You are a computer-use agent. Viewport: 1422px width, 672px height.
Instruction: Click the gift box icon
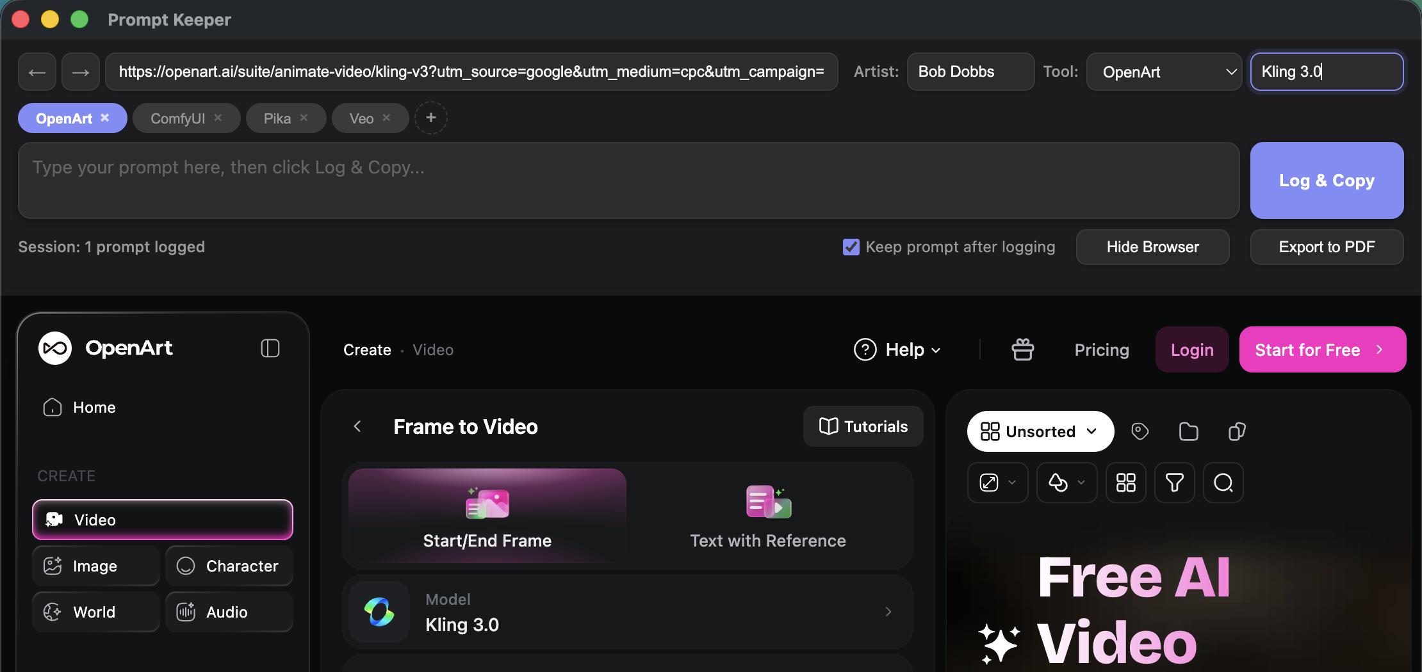pos(1022,349)
